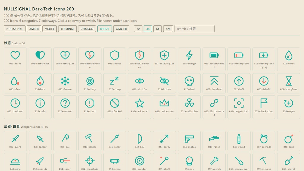This screenshot has width=304, height=171.
Task: Pick the 052-crosshair icon
Action: tap(90, 161)
